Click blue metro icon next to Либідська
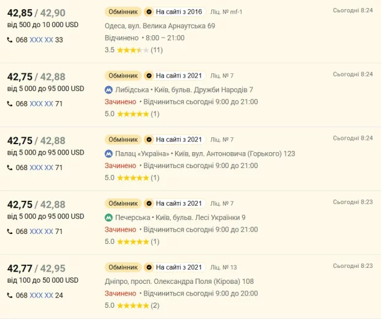 pos(109,90)
